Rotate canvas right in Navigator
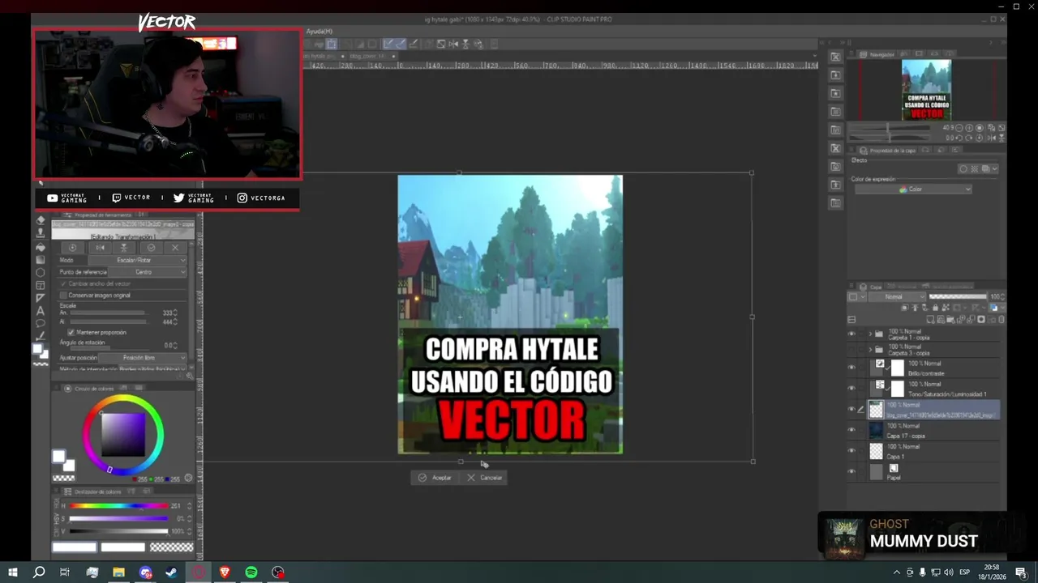 (x=969, y=138)
